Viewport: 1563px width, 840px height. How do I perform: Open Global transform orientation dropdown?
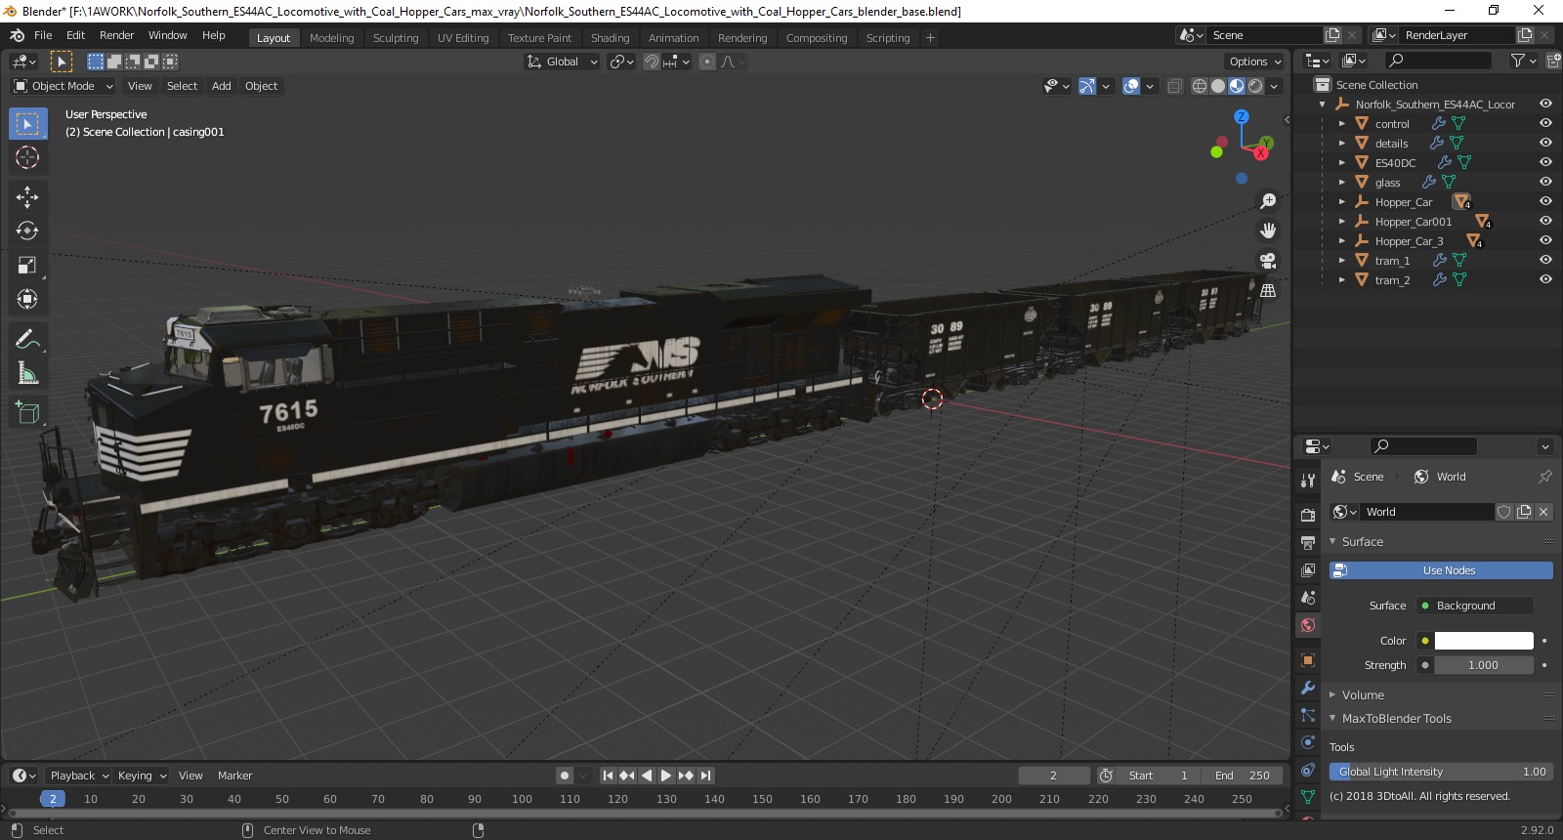click(x=563, y=62)
